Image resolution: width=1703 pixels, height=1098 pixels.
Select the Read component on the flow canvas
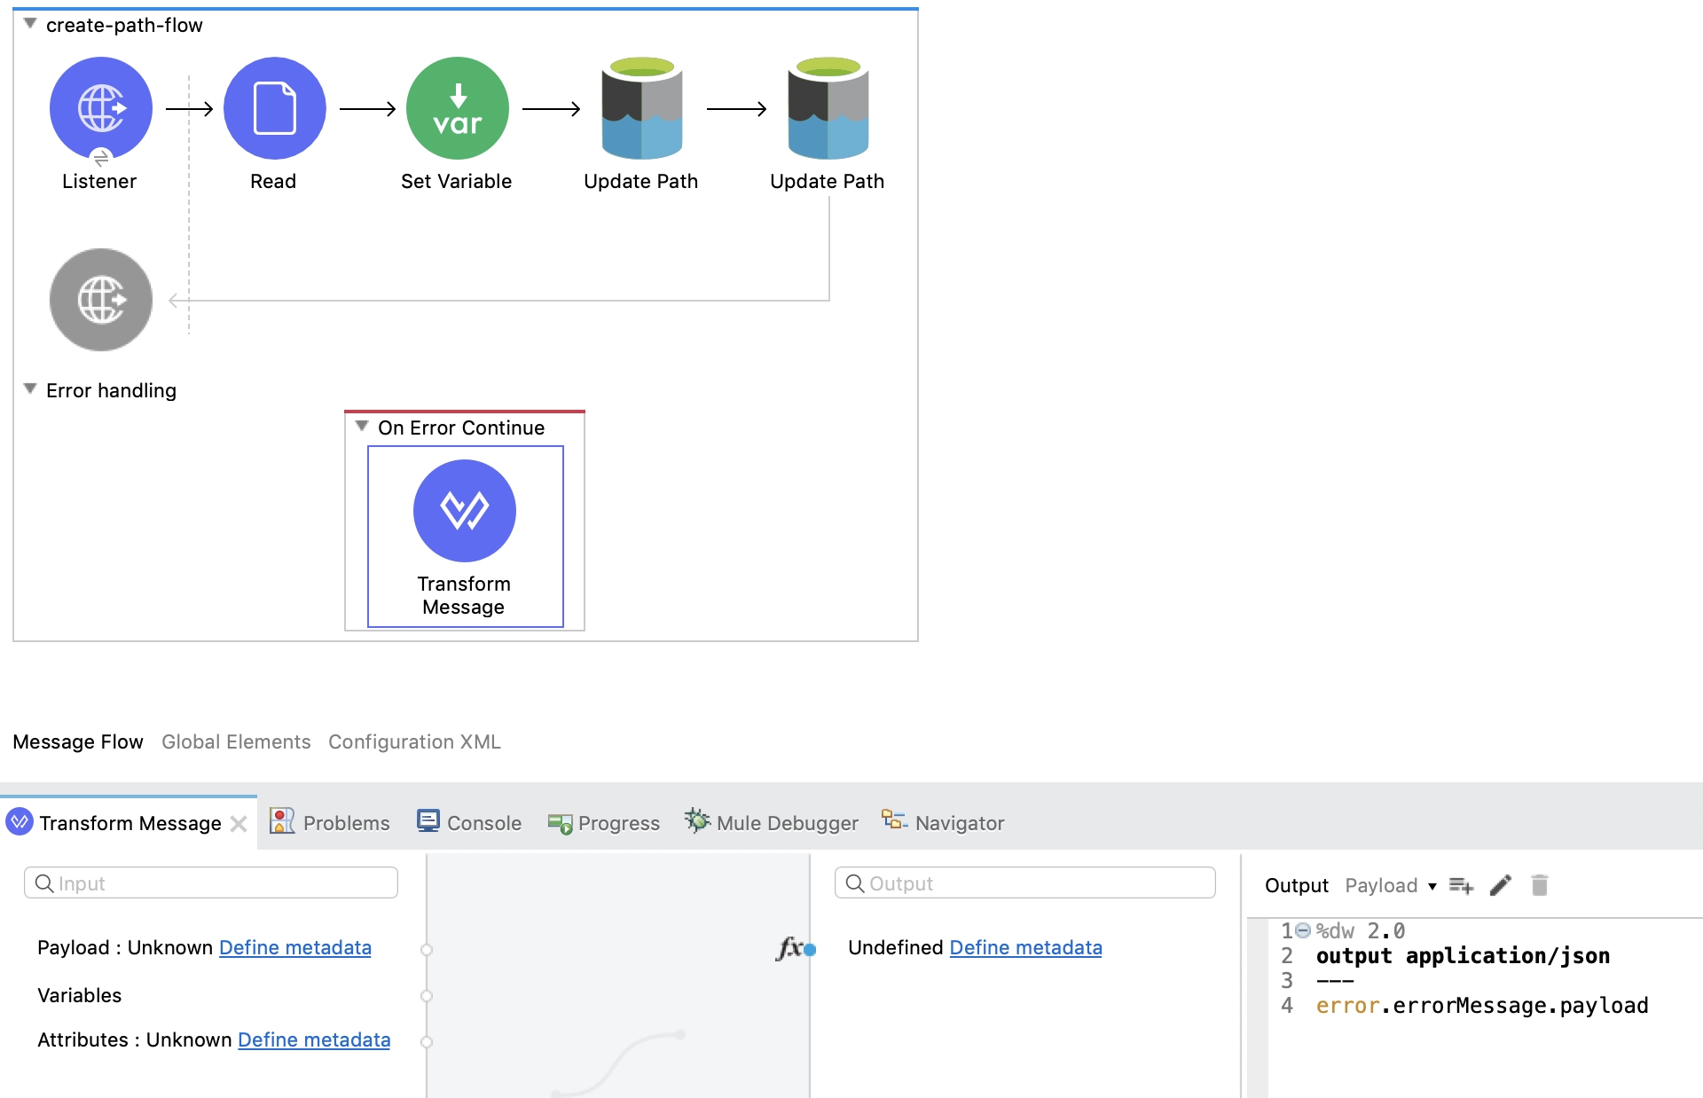click(274, 107)
